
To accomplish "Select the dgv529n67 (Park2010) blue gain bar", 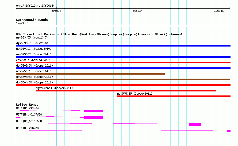I will [x=123, y=46].
